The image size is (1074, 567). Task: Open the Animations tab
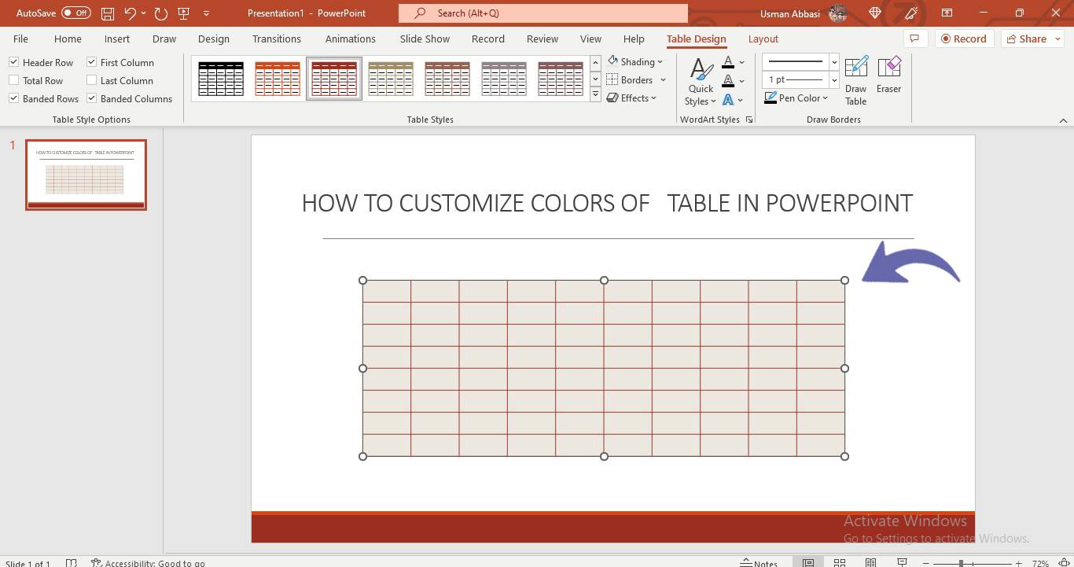(x=351, y=39)
